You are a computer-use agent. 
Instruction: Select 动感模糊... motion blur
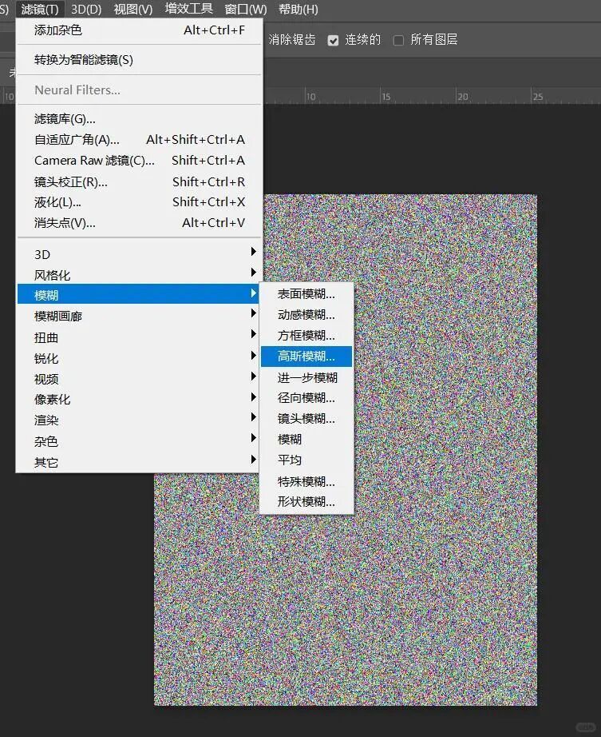click(x=306, y=314)
